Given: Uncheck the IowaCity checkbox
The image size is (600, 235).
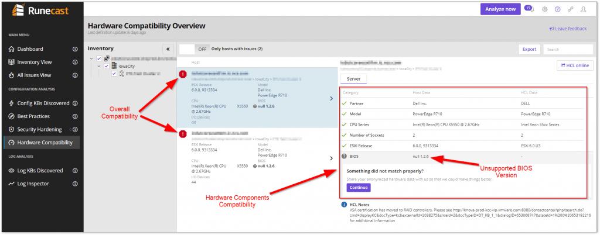Looking at the screenshot, I should [107, 66].
